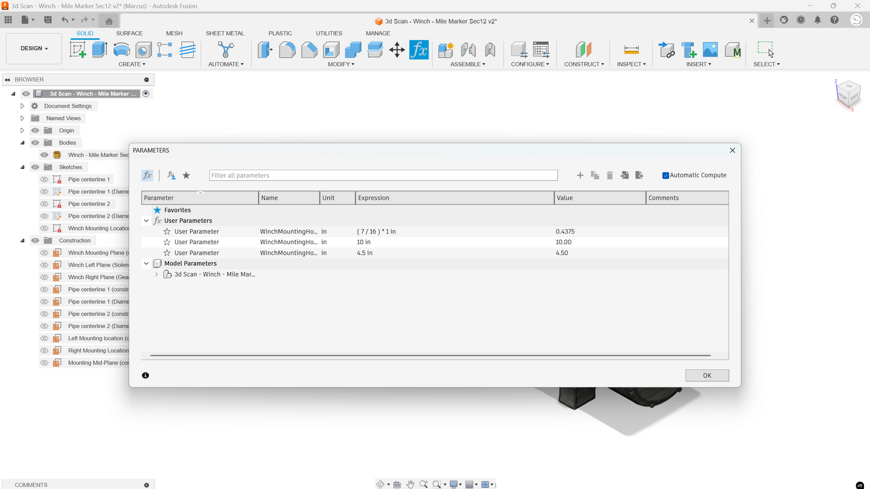The width and height of the screenshot is (870, 489).
Task: Switch to the SHEET METAL tab
Action: tap(225, 33)
